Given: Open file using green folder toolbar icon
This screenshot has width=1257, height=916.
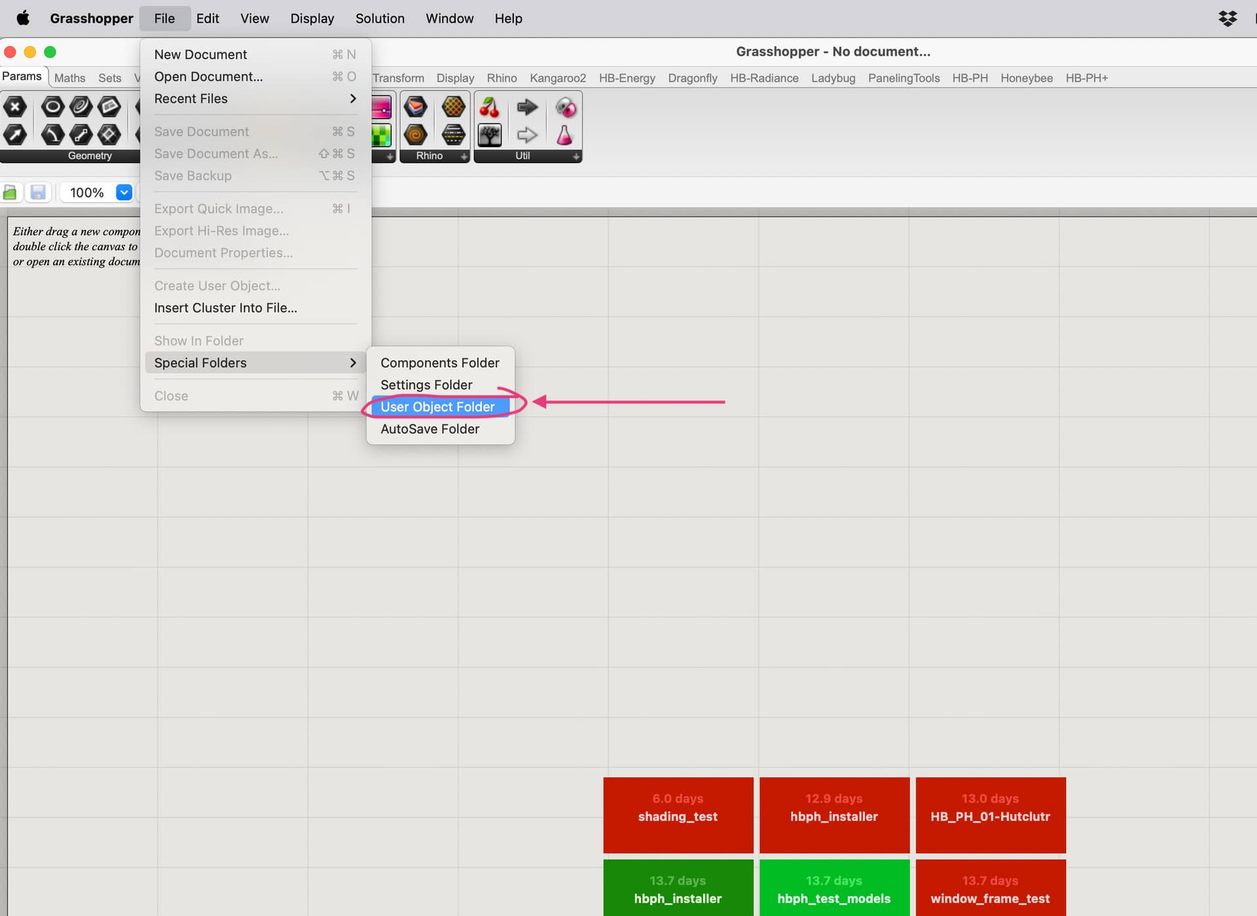Looking at the screenshot, I should tap(10, 192).
